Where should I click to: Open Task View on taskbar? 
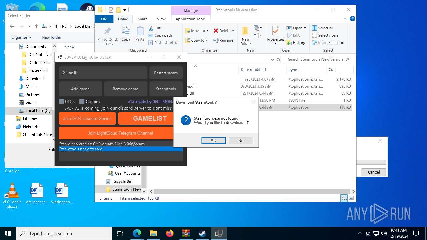[x=120, y=233]
